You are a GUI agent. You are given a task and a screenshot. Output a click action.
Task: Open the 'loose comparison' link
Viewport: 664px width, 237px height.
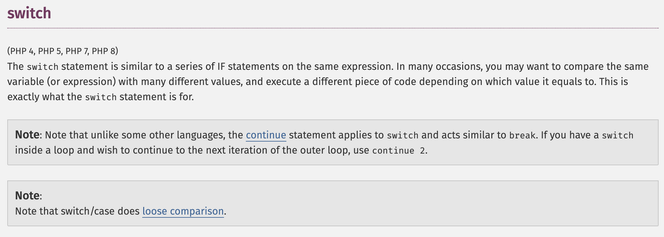tap(183, 211)
